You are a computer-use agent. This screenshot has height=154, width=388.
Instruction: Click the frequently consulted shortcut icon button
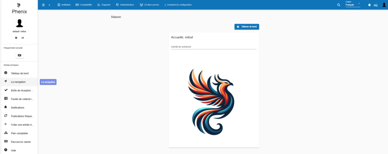(x=19, y=55)
